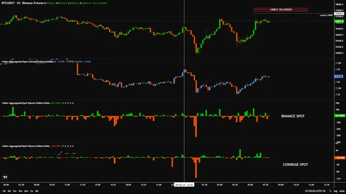The width and height of the screenshot is (346, 194).
Task: Click the 96000.0 price axis label
Action: click(x=339, y=35)
